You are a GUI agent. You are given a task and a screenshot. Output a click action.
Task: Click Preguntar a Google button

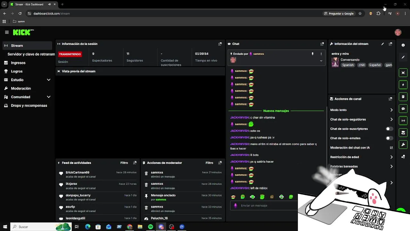pyautogui.click(x=339, y=13)
